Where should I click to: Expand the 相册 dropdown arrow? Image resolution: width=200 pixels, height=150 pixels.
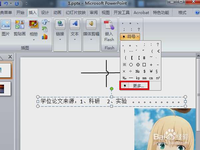click(x=34, y=40)
